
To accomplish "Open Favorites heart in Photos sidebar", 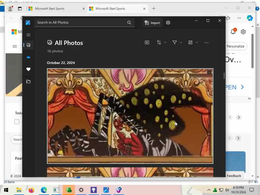I will pyautogui.click(x=28, y=69).
